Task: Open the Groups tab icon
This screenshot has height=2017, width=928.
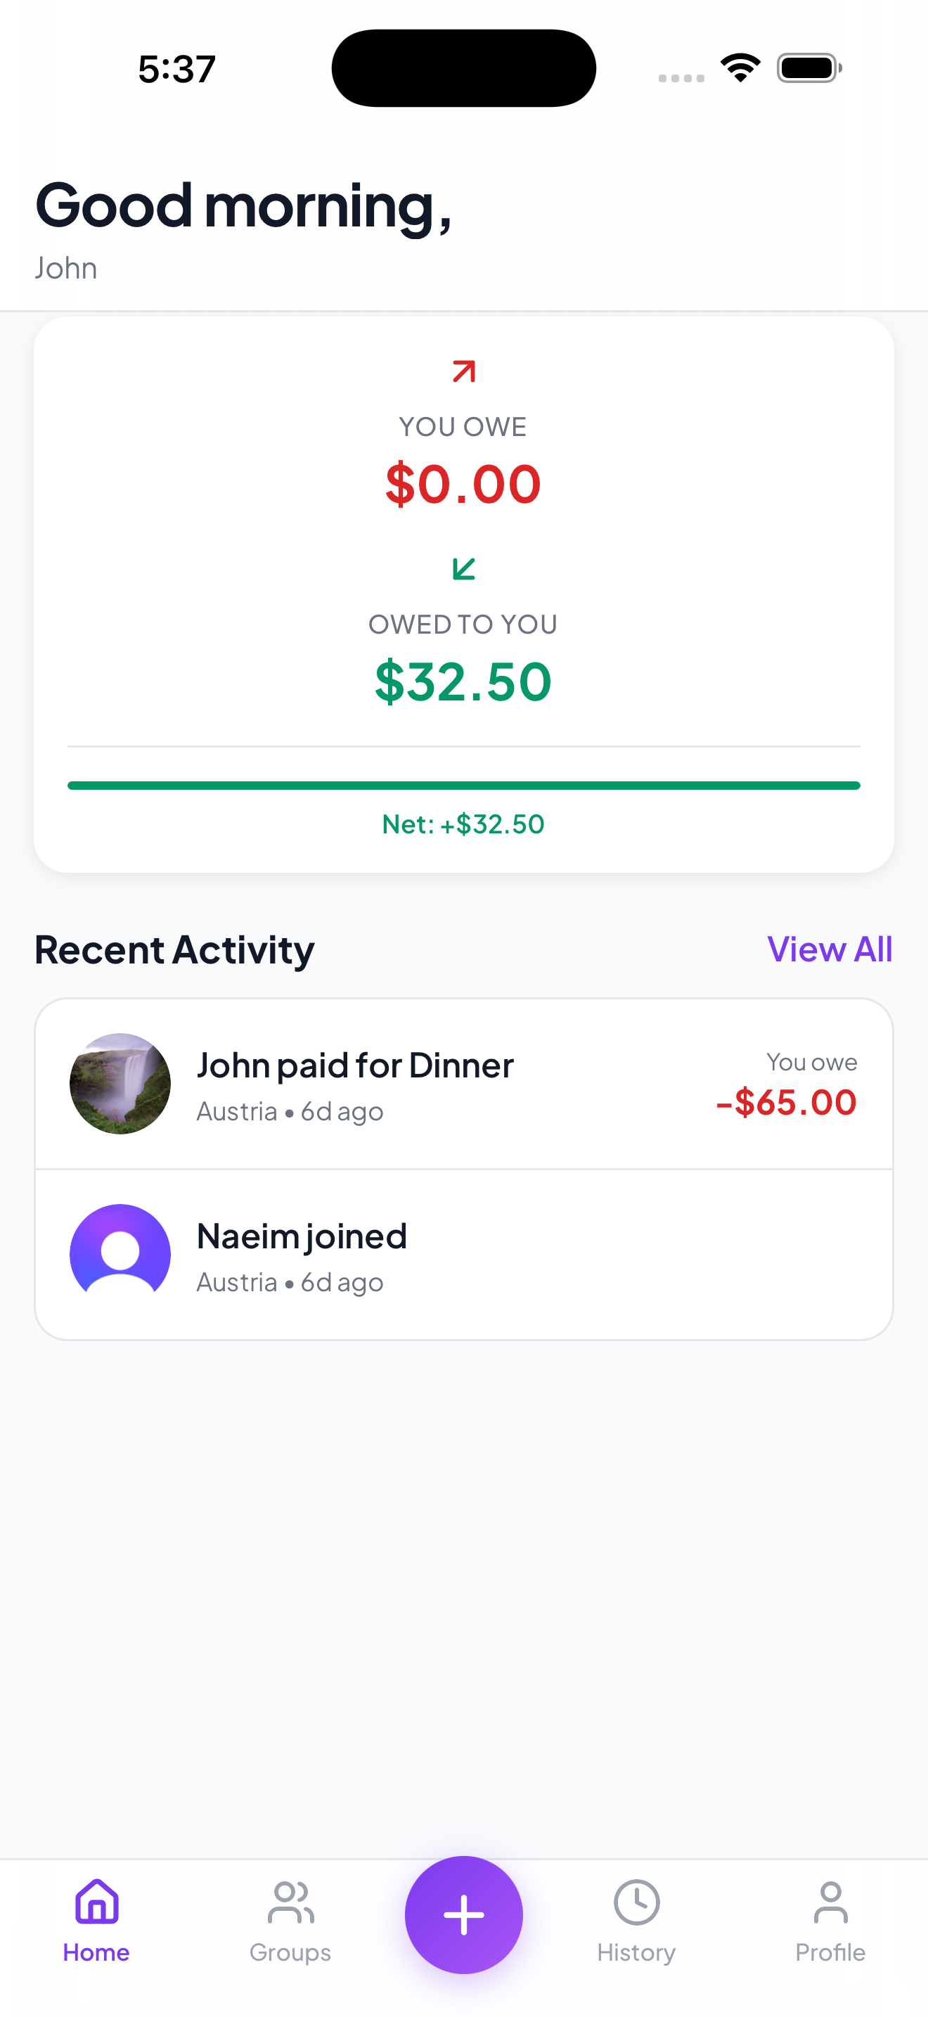Action: [x=290, y=1902]
